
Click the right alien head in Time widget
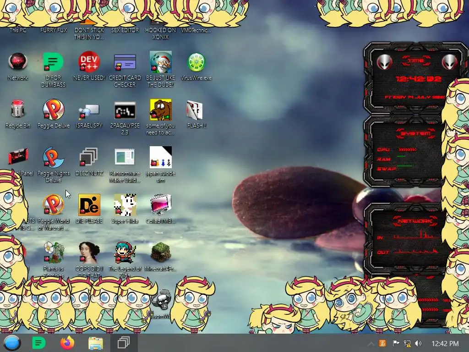(x=450, y=62)
